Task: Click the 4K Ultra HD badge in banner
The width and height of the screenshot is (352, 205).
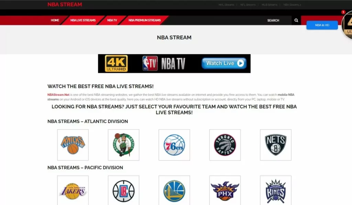Action: [x=116, y=64]
